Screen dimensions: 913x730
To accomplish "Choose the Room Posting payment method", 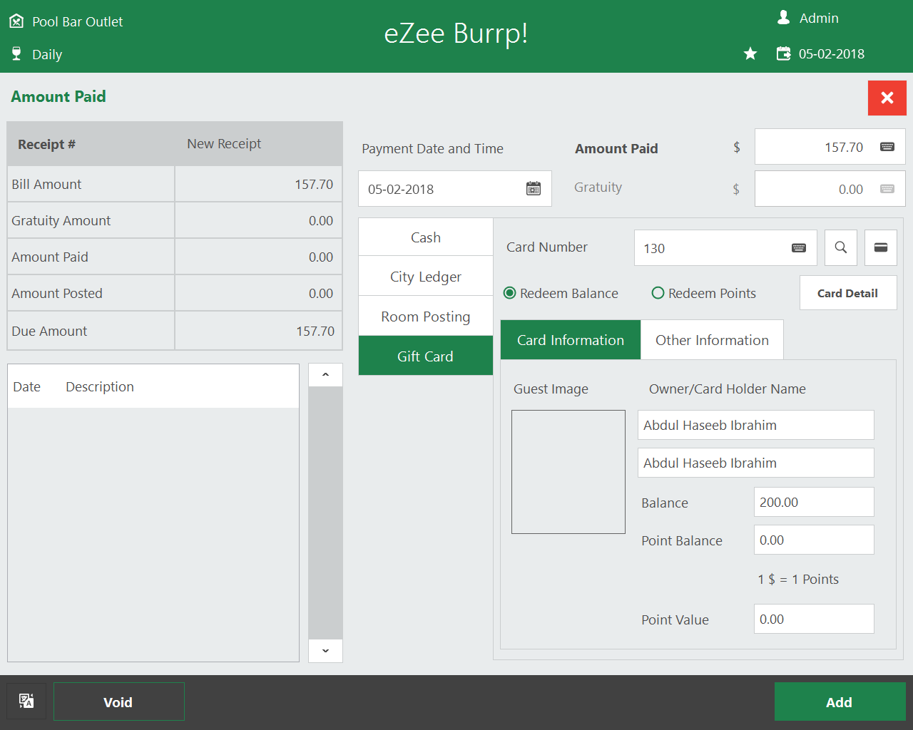I will click(426, 317).
